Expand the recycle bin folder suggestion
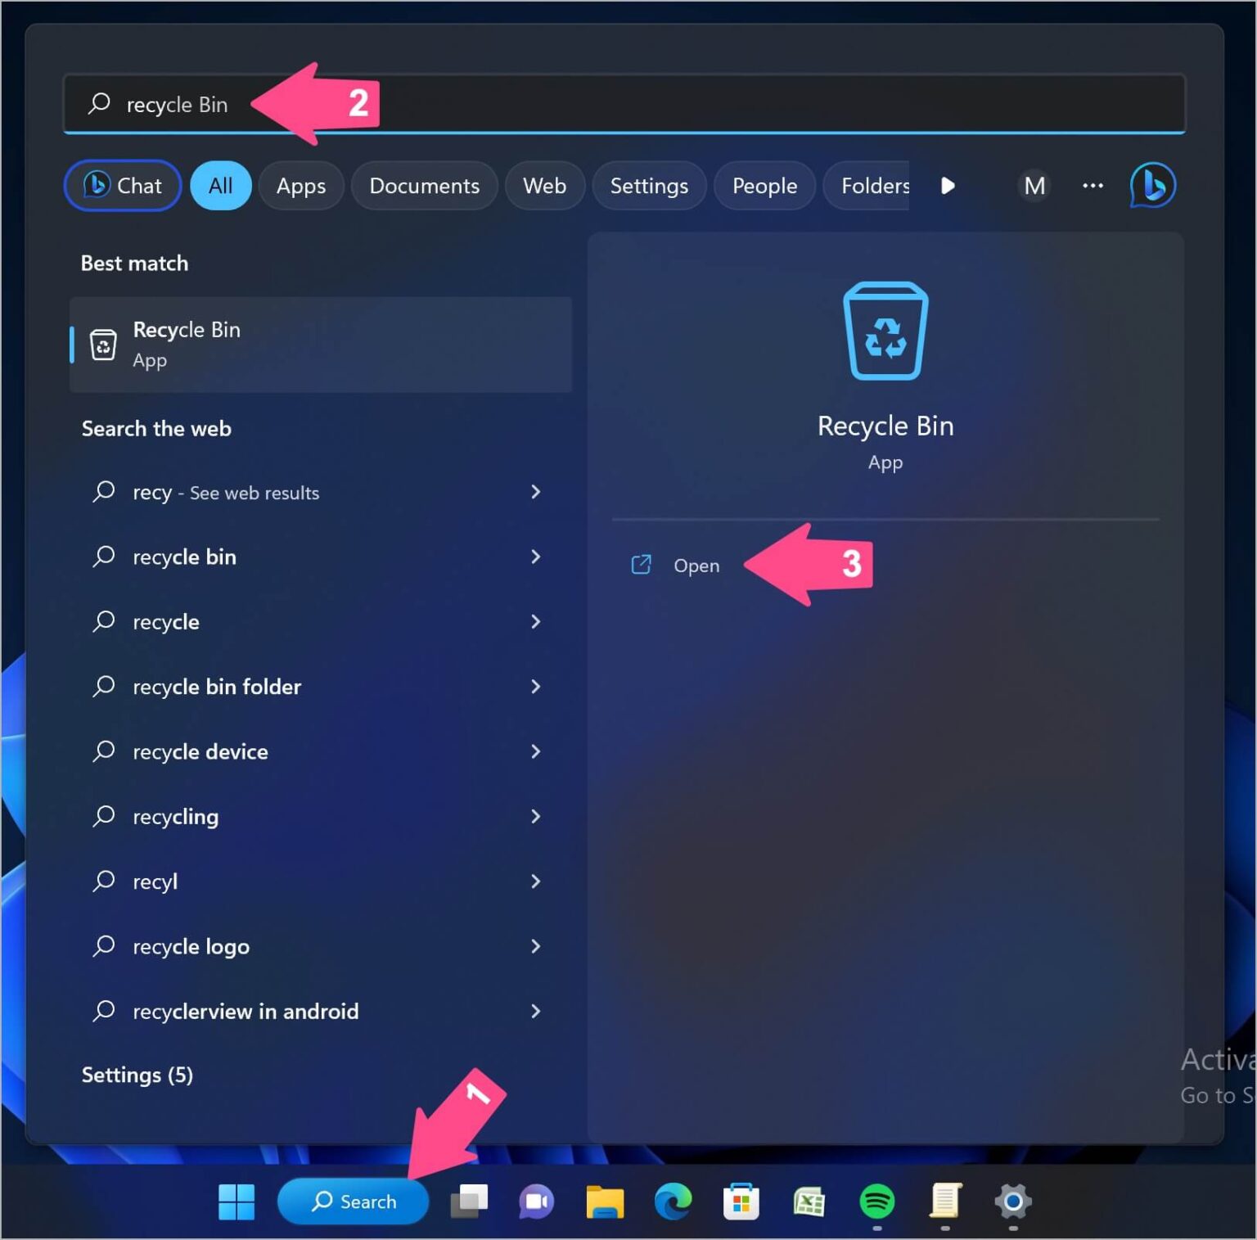Viewport: 1257px width, 1240px height. [x=536, y=687]
